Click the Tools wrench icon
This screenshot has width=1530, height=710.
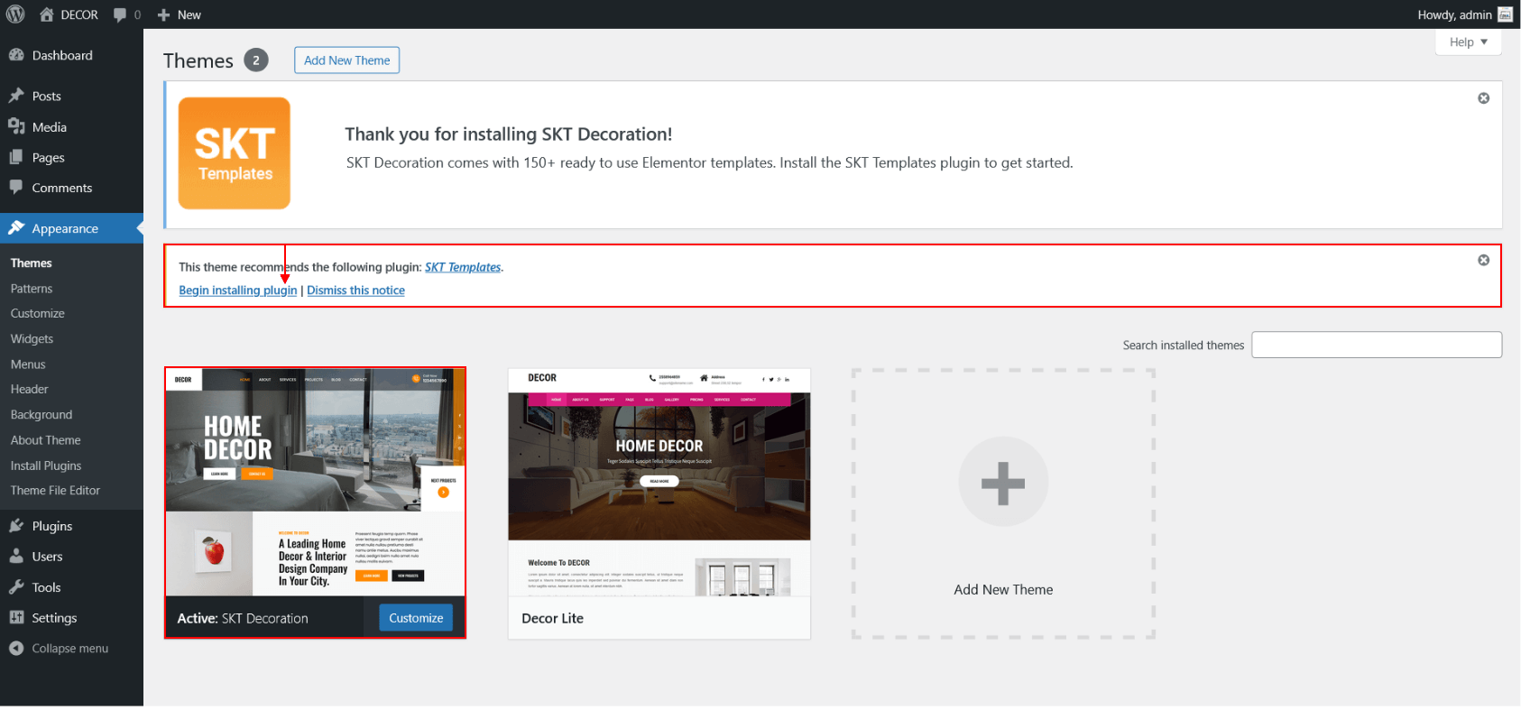[16, 587]
